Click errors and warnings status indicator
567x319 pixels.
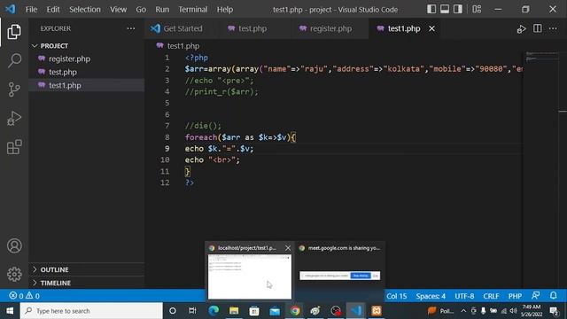pos(24,296)
